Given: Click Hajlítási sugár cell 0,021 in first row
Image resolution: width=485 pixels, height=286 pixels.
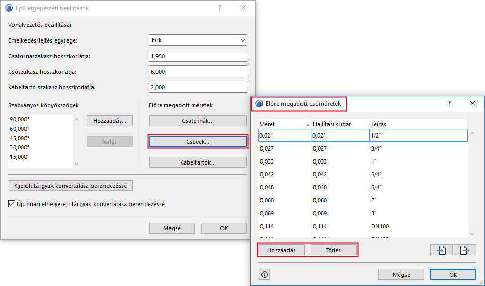Looking at the screenshot, I should pyautogui.click(x=340, y=135).
